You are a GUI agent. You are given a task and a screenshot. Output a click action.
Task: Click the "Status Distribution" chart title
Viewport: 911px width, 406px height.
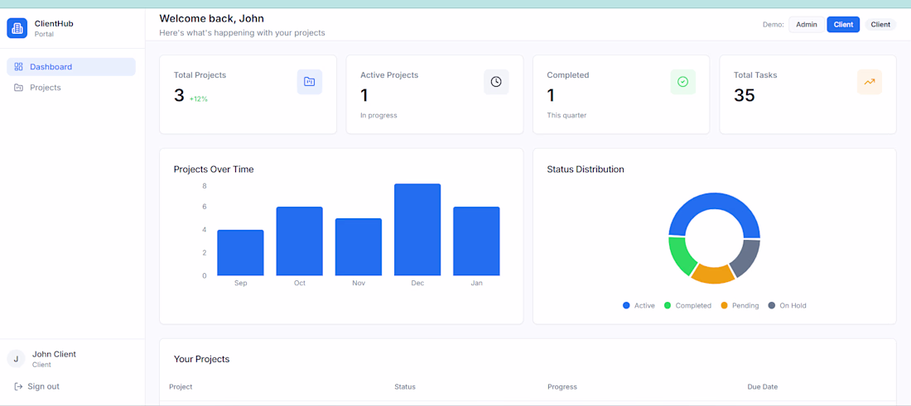586,170
